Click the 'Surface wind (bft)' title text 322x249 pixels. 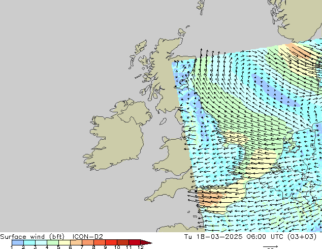click(32, 237)
